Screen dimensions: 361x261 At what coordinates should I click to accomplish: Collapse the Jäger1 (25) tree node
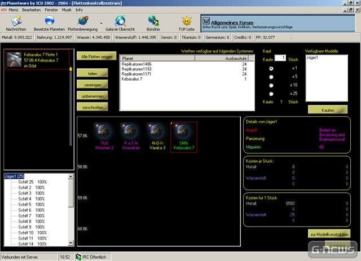coord(14,176)
